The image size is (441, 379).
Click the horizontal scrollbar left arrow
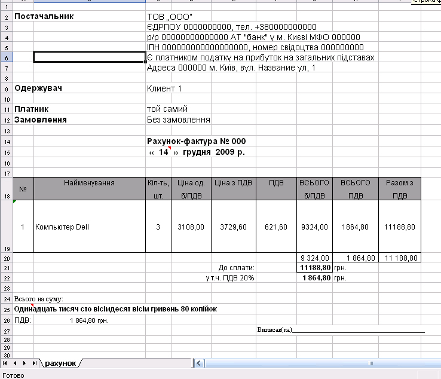(x=197, y=363)
